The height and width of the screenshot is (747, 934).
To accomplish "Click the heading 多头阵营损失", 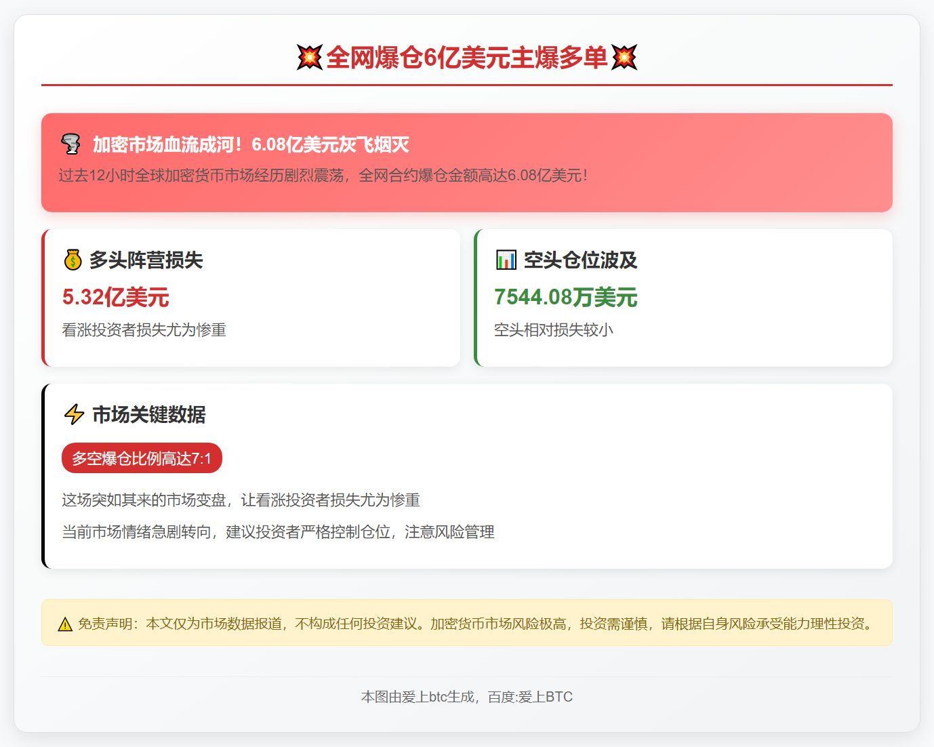I will click(146, 260).
